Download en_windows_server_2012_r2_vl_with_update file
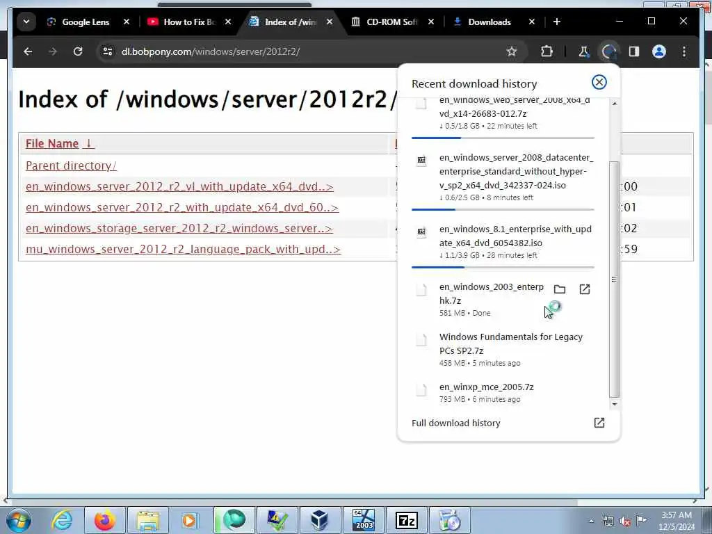The image size is (712, 534). pyautogui.click(x=179, y=186)
